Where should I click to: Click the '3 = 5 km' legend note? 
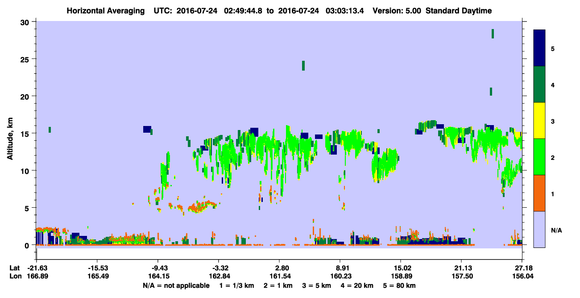tap(318, 285)
